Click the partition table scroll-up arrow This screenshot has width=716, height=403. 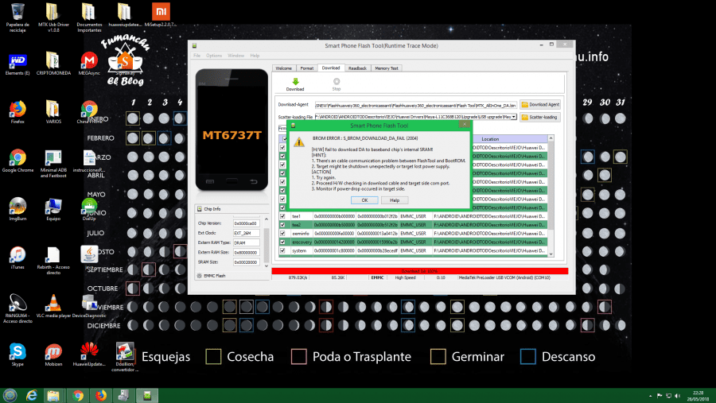pyautogui.click(x=551, y=138)
